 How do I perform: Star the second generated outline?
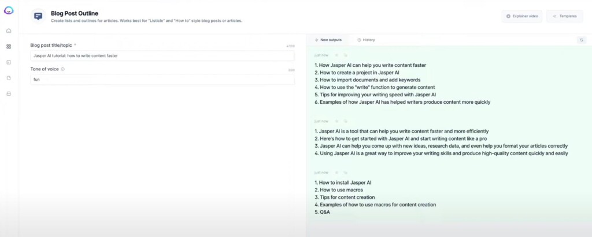pyautogui.click(x=336, y=121)
